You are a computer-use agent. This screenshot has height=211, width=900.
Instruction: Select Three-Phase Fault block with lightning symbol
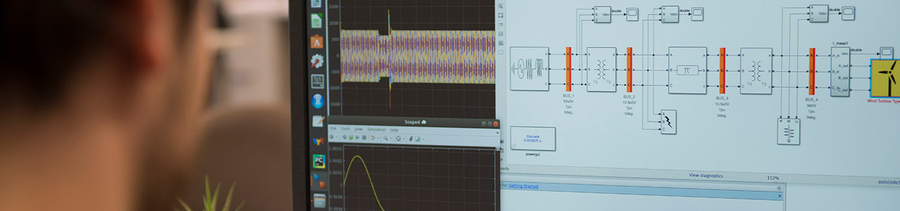(668, 122)
